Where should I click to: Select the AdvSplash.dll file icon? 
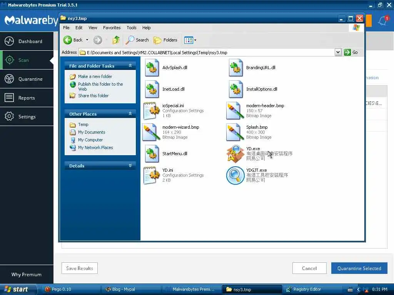(x=152, y=68)
